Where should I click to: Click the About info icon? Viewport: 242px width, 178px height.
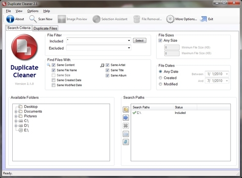coord(10,19)
